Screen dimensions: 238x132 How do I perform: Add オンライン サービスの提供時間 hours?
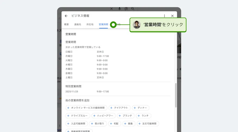(x=86, y=108)
